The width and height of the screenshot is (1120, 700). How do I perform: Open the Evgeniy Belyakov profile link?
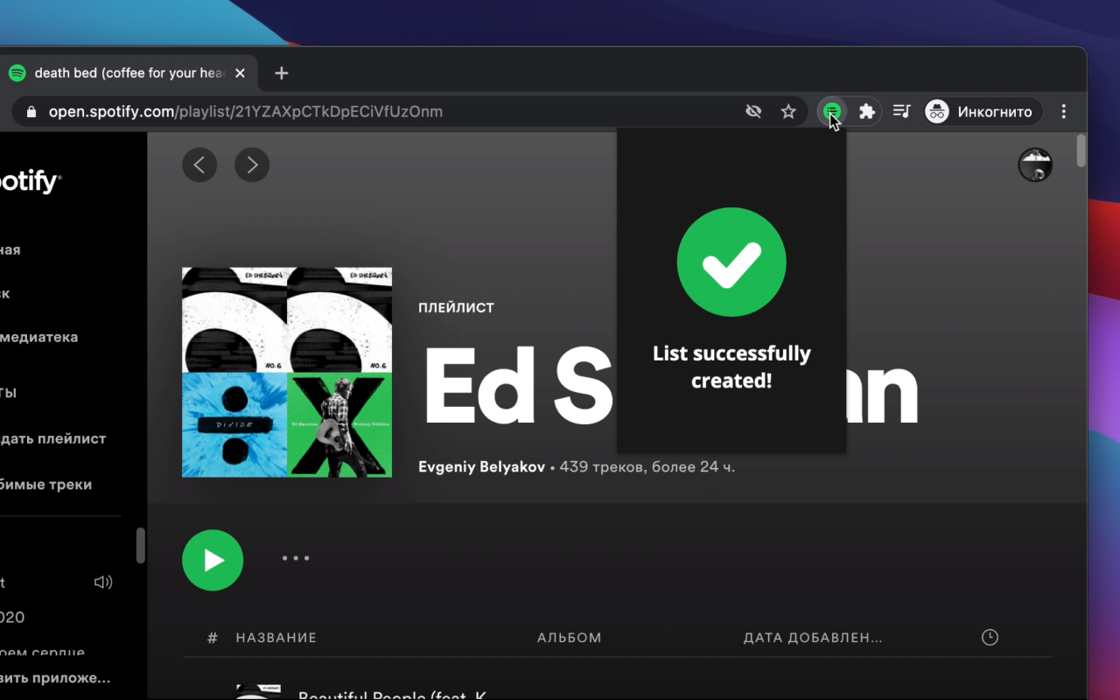(x=481, y=467)
